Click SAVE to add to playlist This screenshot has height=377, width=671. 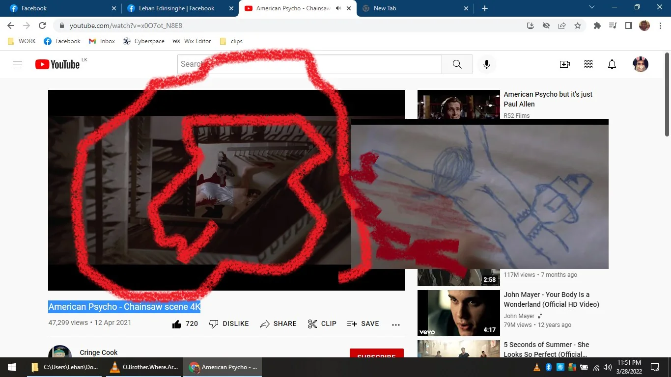[x=363, y=323]
